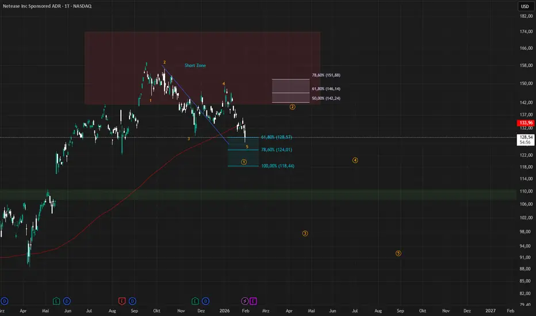Viewport: 536px width, 316px height.
Task: Select circled wave 1 inside teal box
Action: (244, 162)
